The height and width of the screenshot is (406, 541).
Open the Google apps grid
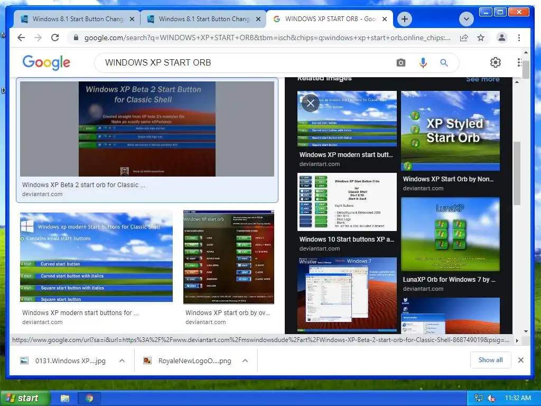519,62
